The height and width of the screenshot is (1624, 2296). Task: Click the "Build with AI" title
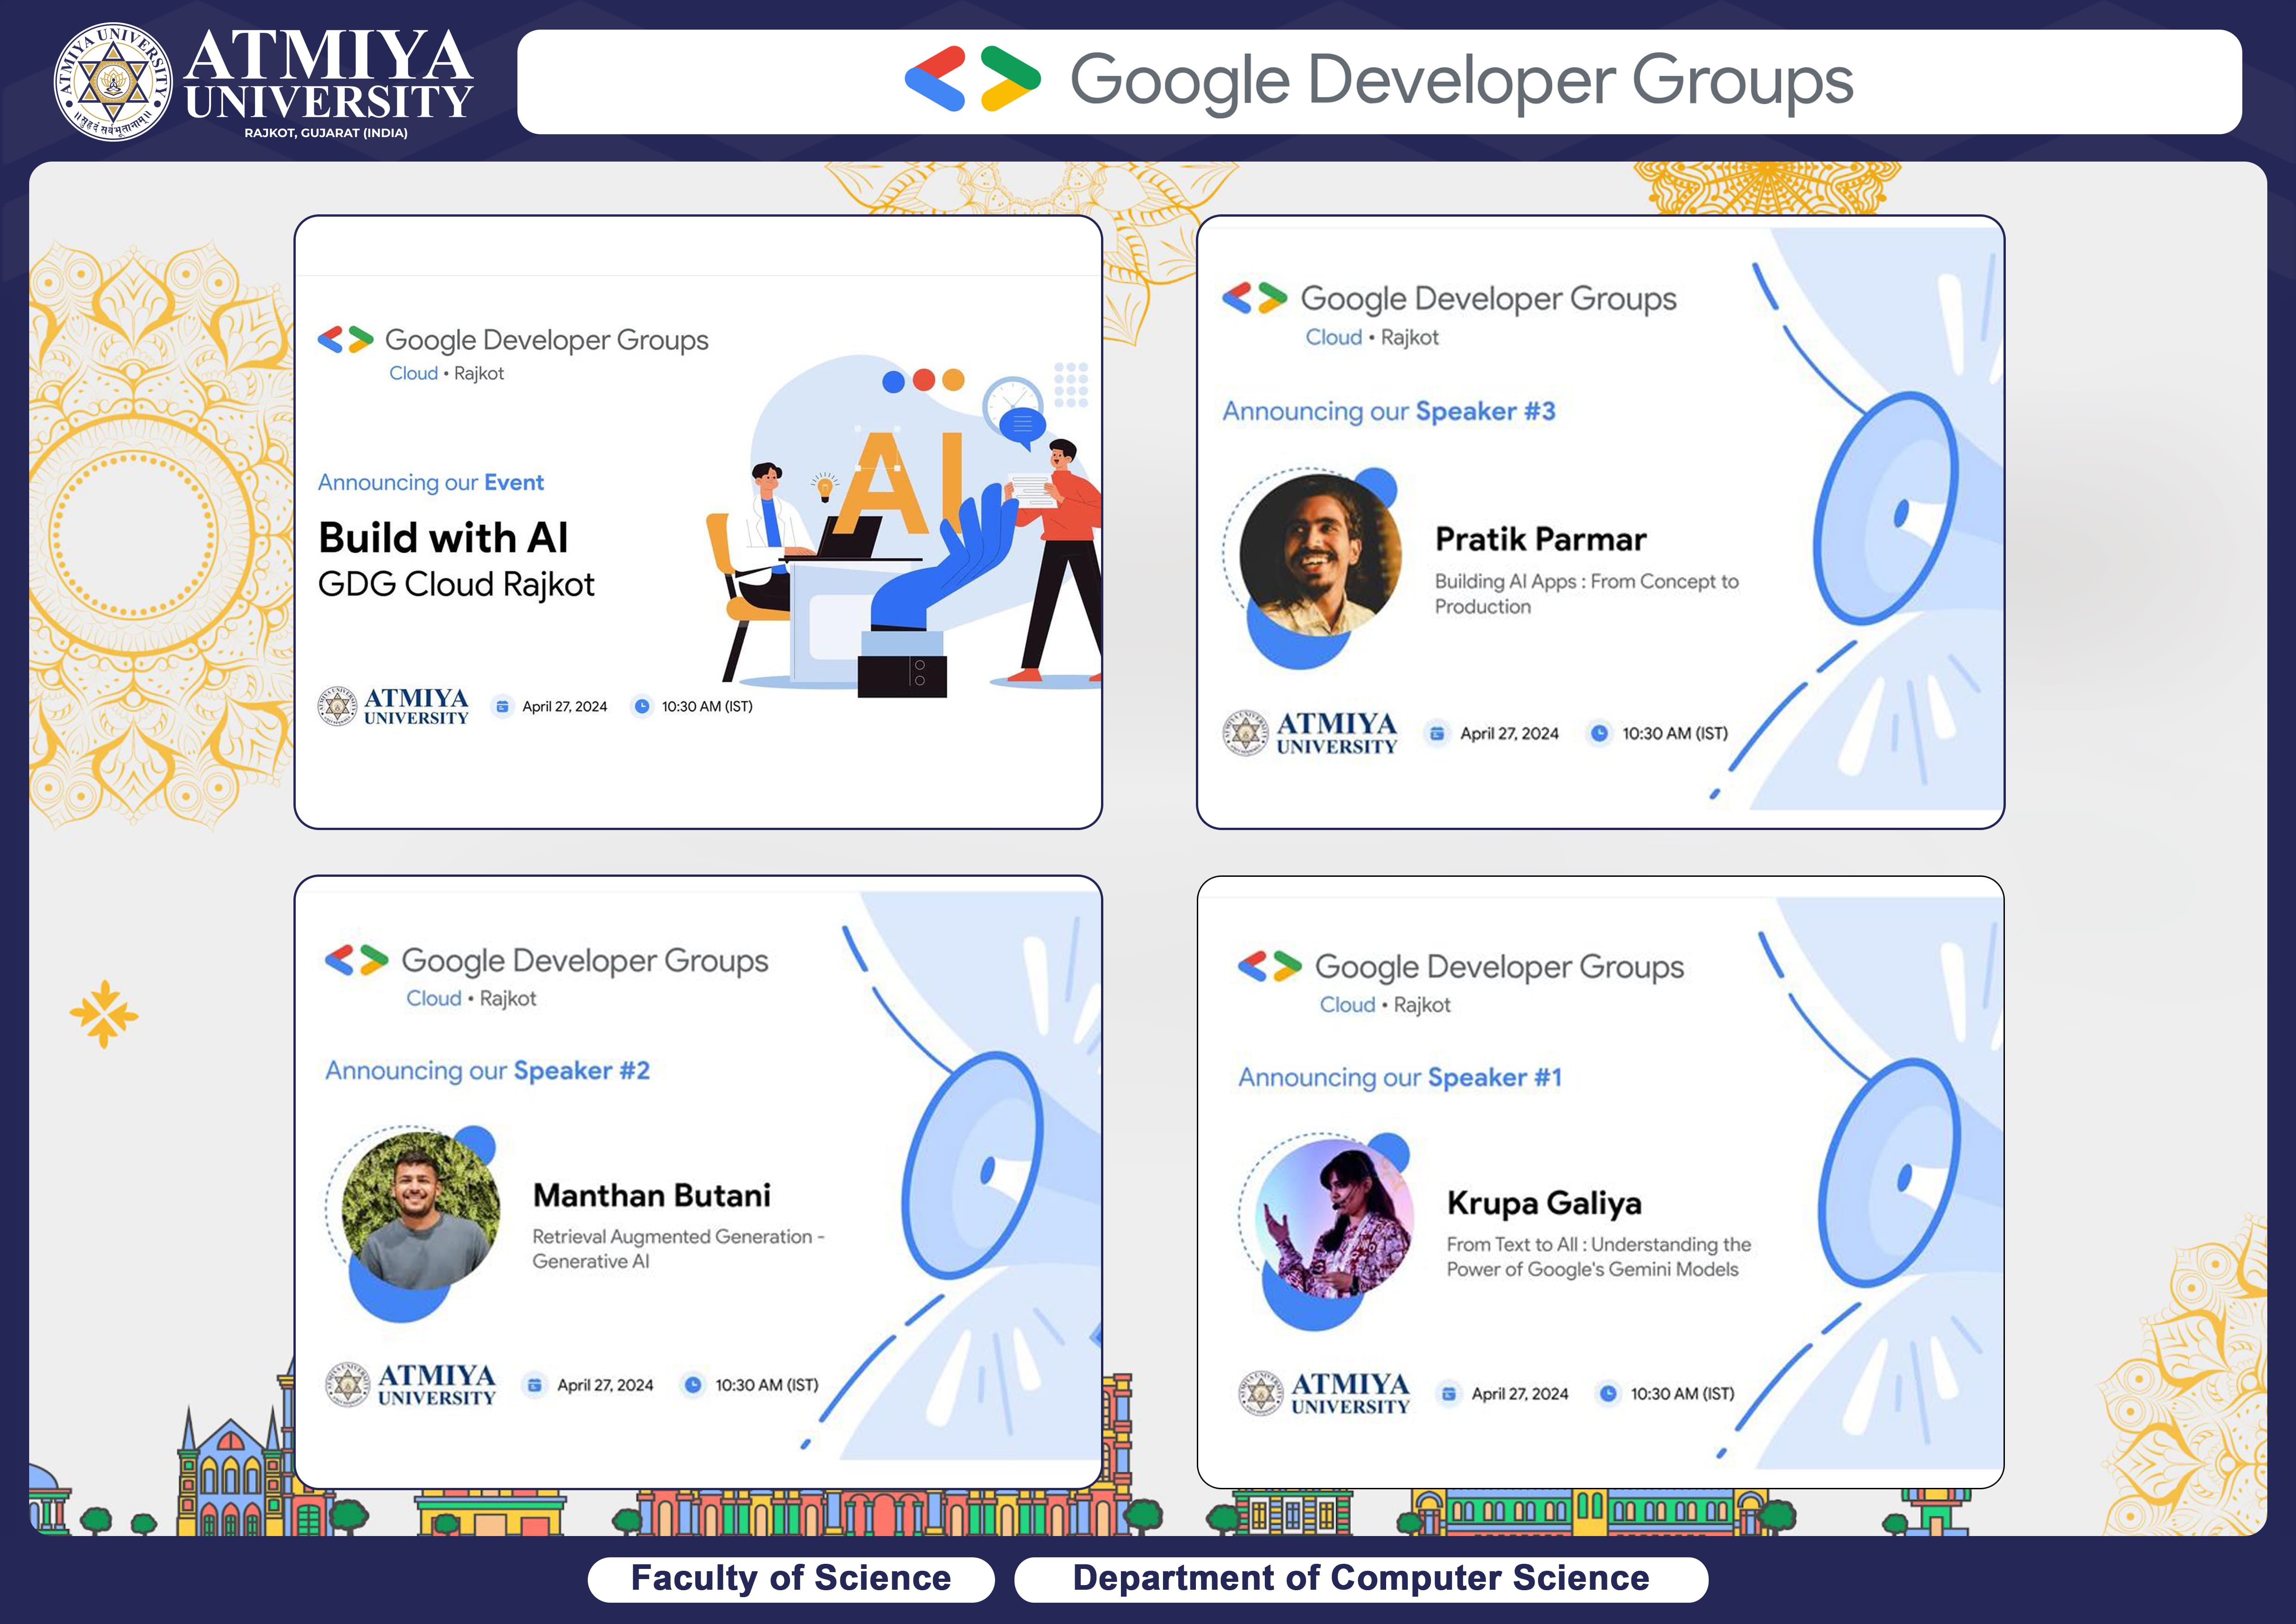tap(443, 538)
